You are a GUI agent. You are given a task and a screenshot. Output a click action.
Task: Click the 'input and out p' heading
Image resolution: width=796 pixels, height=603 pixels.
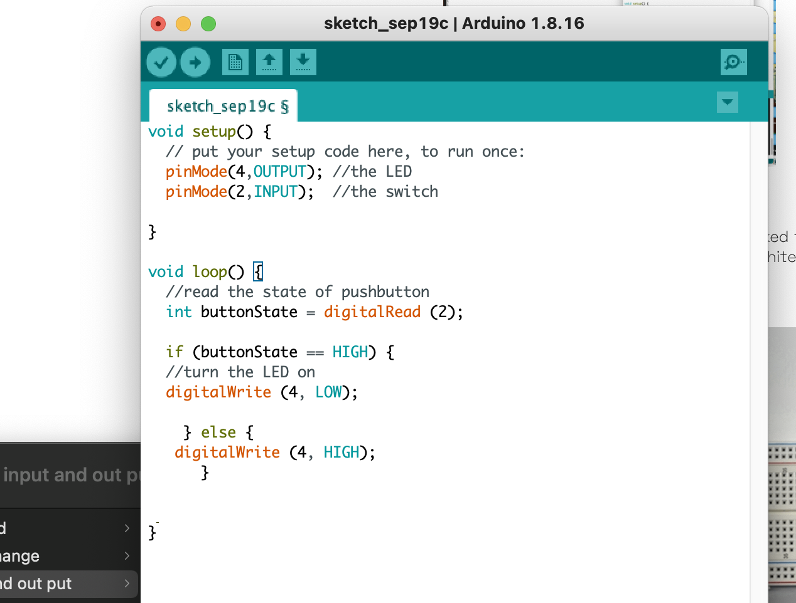[71, 475]
